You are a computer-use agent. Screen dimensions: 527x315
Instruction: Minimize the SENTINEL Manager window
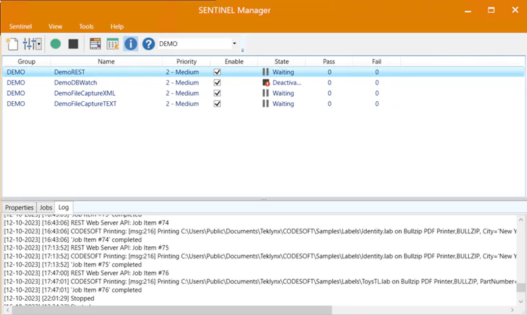[468, 10]
